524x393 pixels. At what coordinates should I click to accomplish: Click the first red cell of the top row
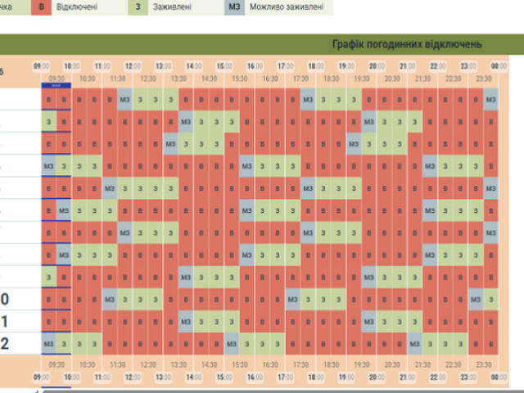[x=48, y=100]
